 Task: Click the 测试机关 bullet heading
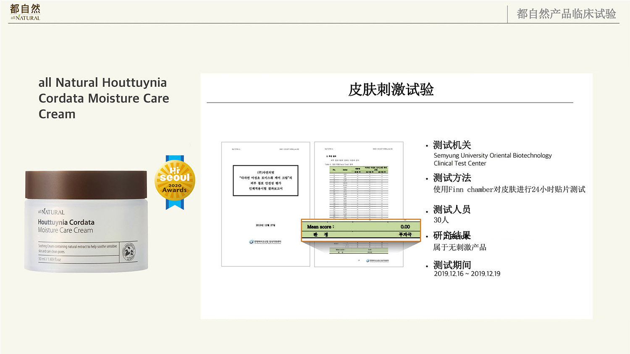click(452, 145)
